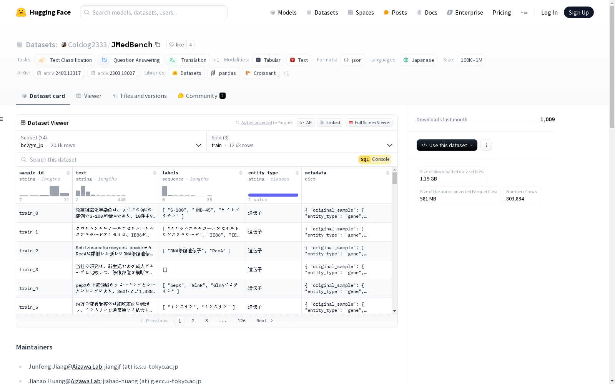Click the Size 100K - 1M tag
Screen dimensions: 615x384
[x=472, y=60]
